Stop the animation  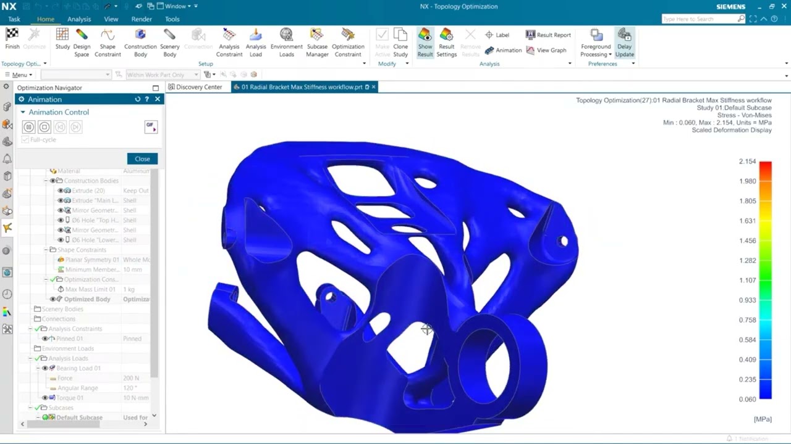44,127
